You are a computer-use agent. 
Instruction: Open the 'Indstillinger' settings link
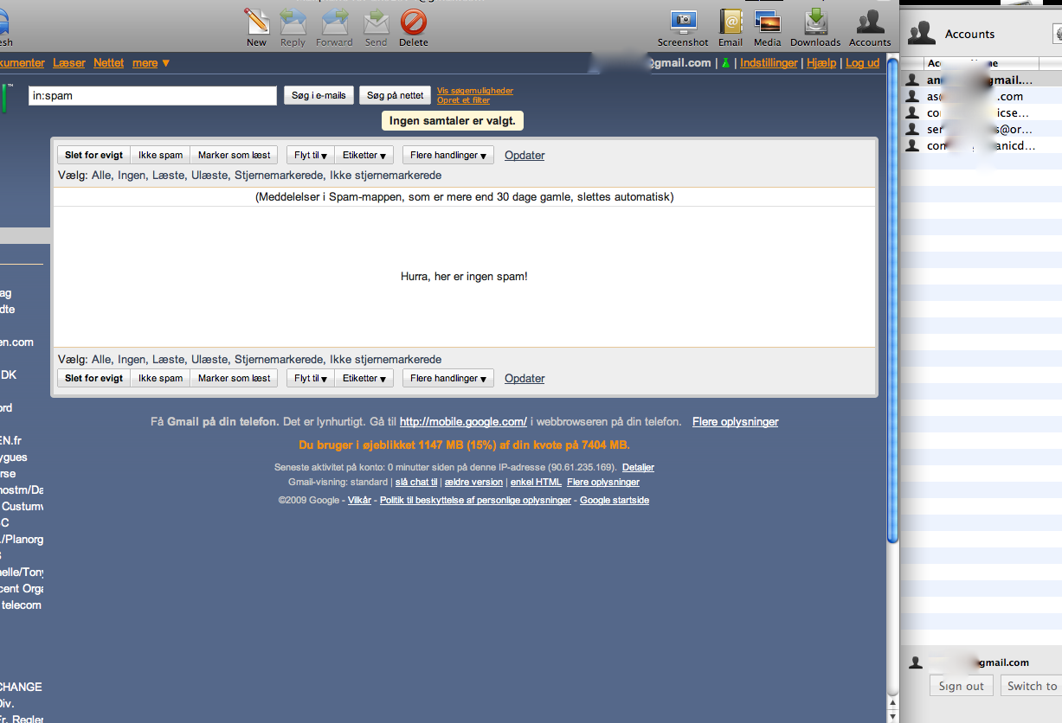pyautogui.click(x=769, y=63)
